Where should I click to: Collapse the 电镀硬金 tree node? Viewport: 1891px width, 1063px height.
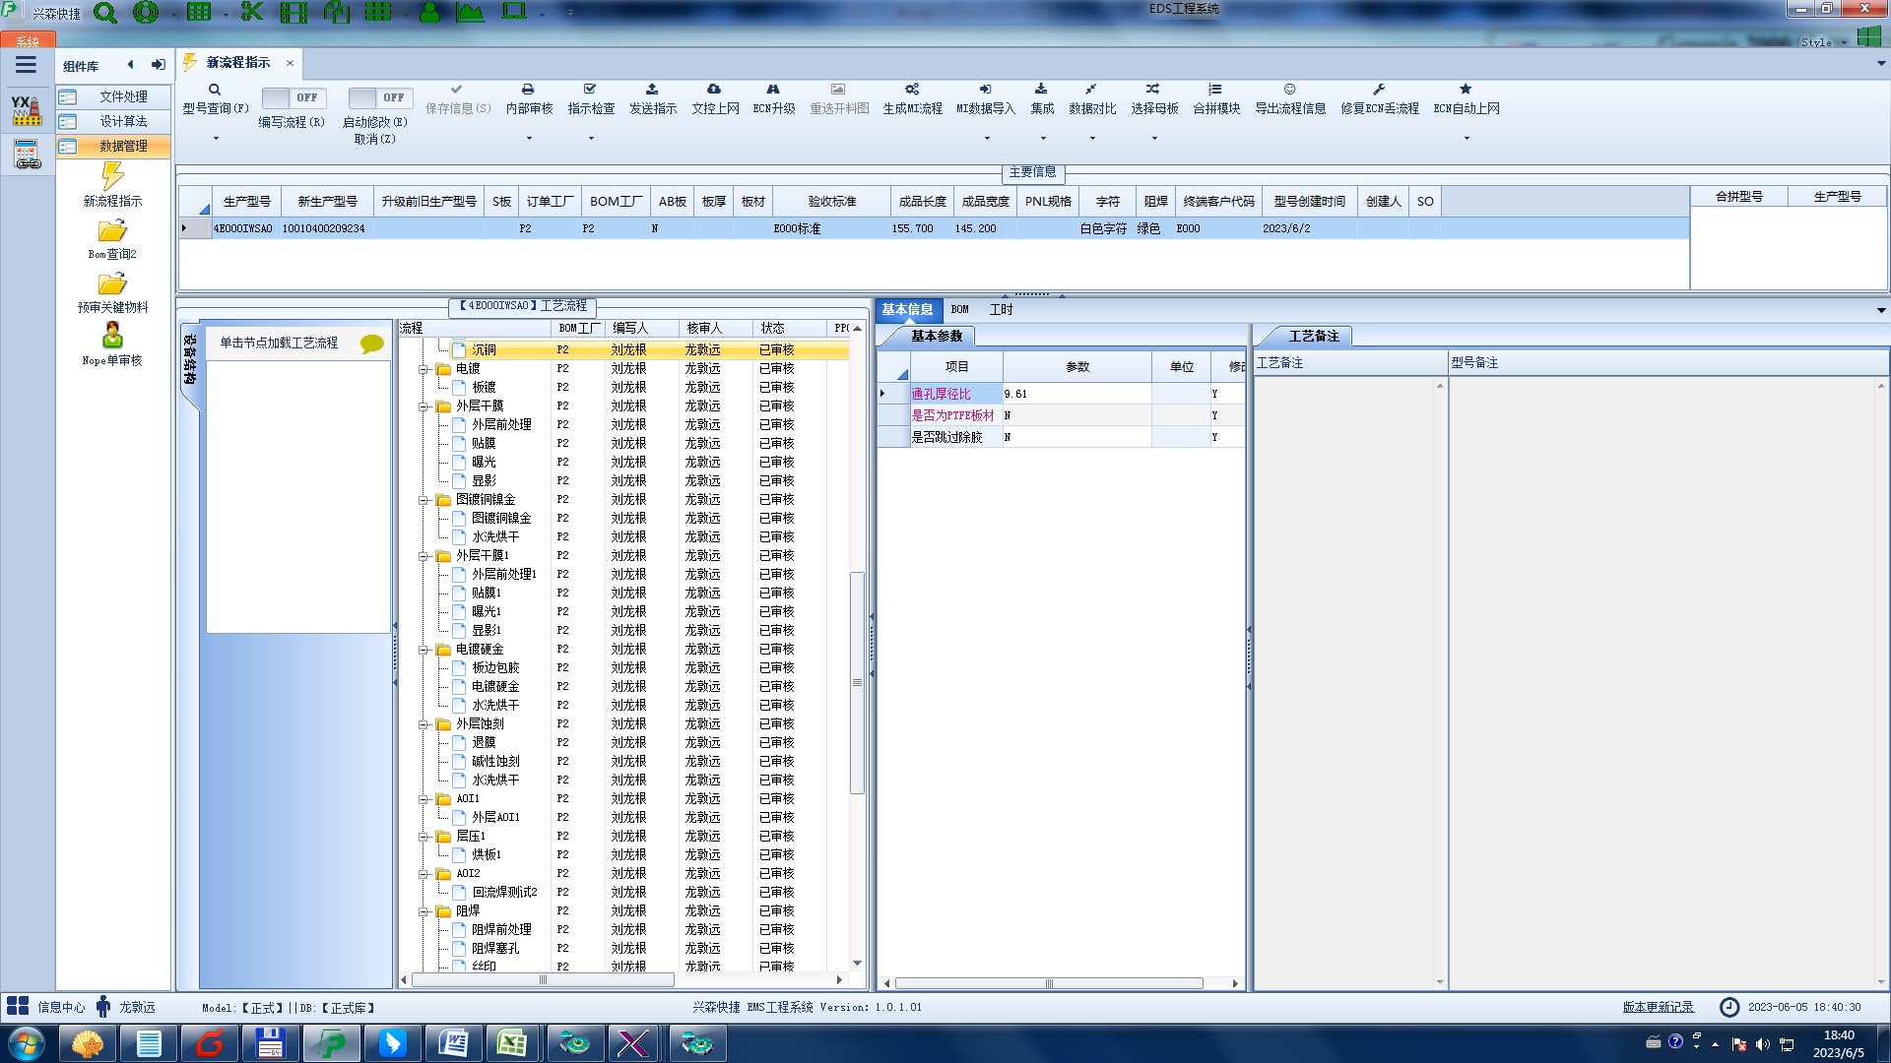click(424, 650)
